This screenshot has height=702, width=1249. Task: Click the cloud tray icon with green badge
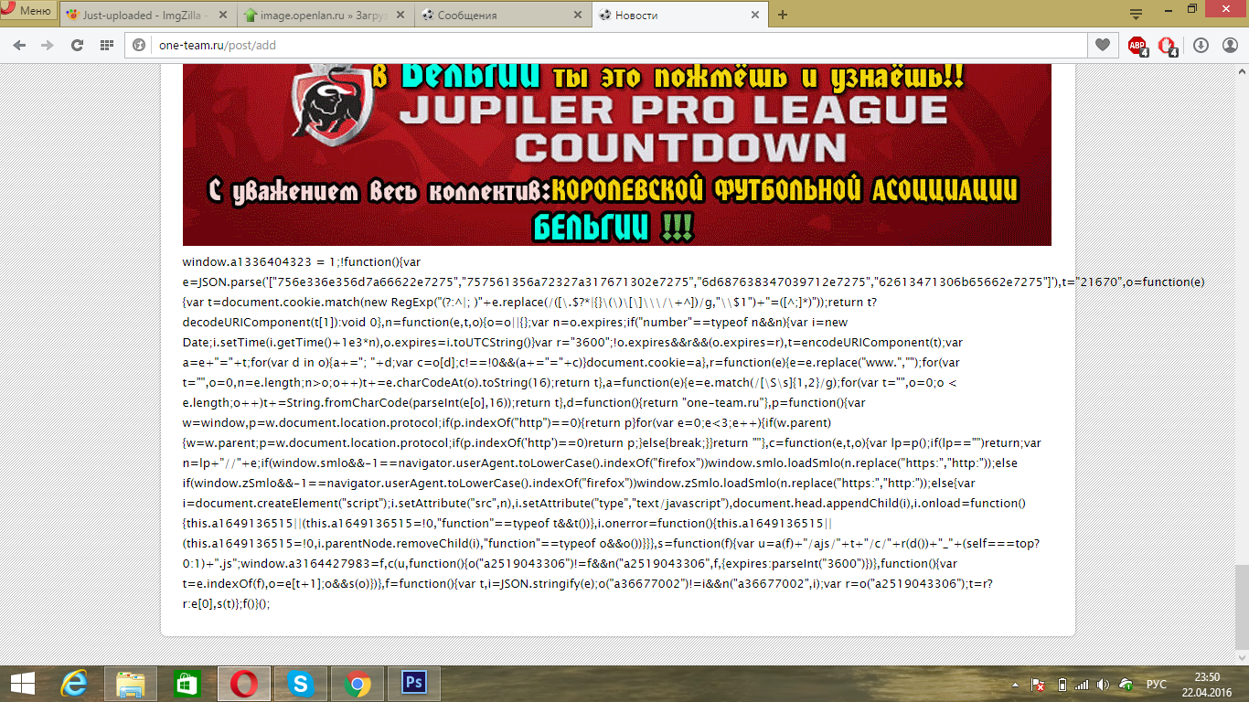(1127, 684)
